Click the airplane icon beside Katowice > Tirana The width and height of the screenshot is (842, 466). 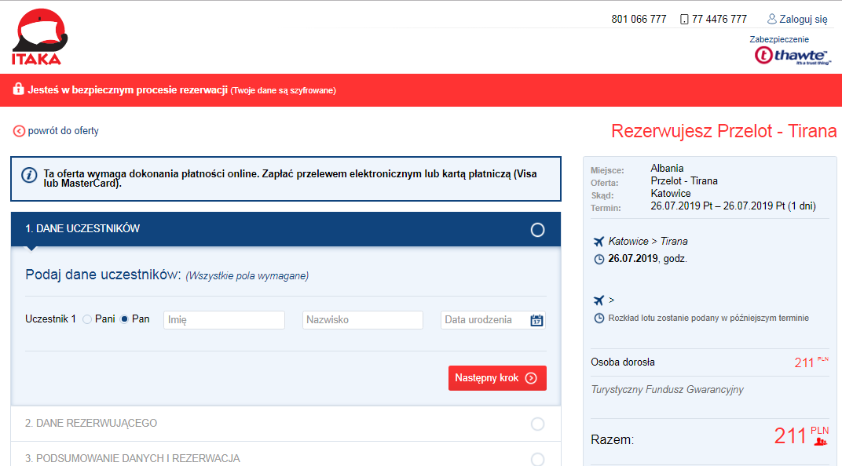(x=599, y=242)
